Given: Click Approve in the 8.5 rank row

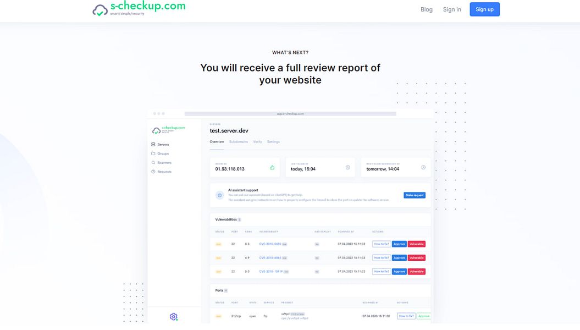Looking at the screenshot, I should pos(399,244).
